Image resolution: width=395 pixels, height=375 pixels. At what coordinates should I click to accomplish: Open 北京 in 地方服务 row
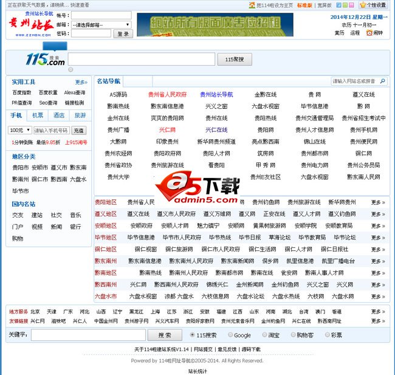point(35,312)
